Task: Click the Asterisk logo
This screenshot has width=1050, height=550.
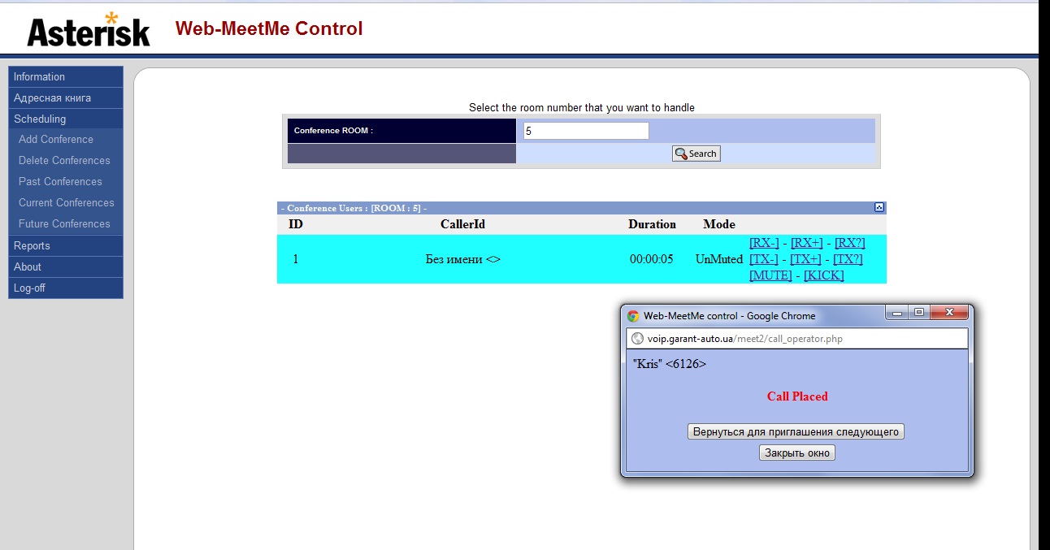Action: (x=89, y=30)
